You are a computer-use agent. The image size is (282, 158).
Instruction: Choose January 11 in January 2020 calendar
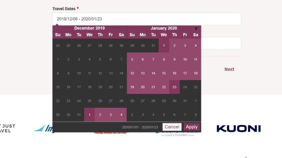196,59
